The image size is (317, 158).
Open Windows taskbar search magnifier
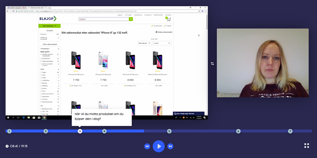tap(13, 117)
